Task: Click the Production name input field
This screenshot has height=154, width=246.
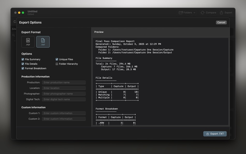Action: 64,82
